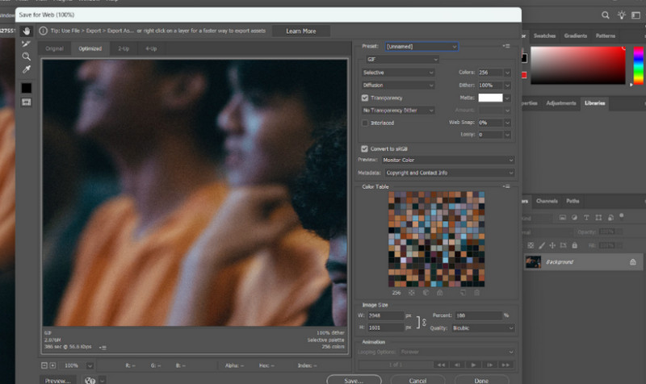Click the Save... button
The width and height of the screenshot is (646, 384).
point(354,380)
